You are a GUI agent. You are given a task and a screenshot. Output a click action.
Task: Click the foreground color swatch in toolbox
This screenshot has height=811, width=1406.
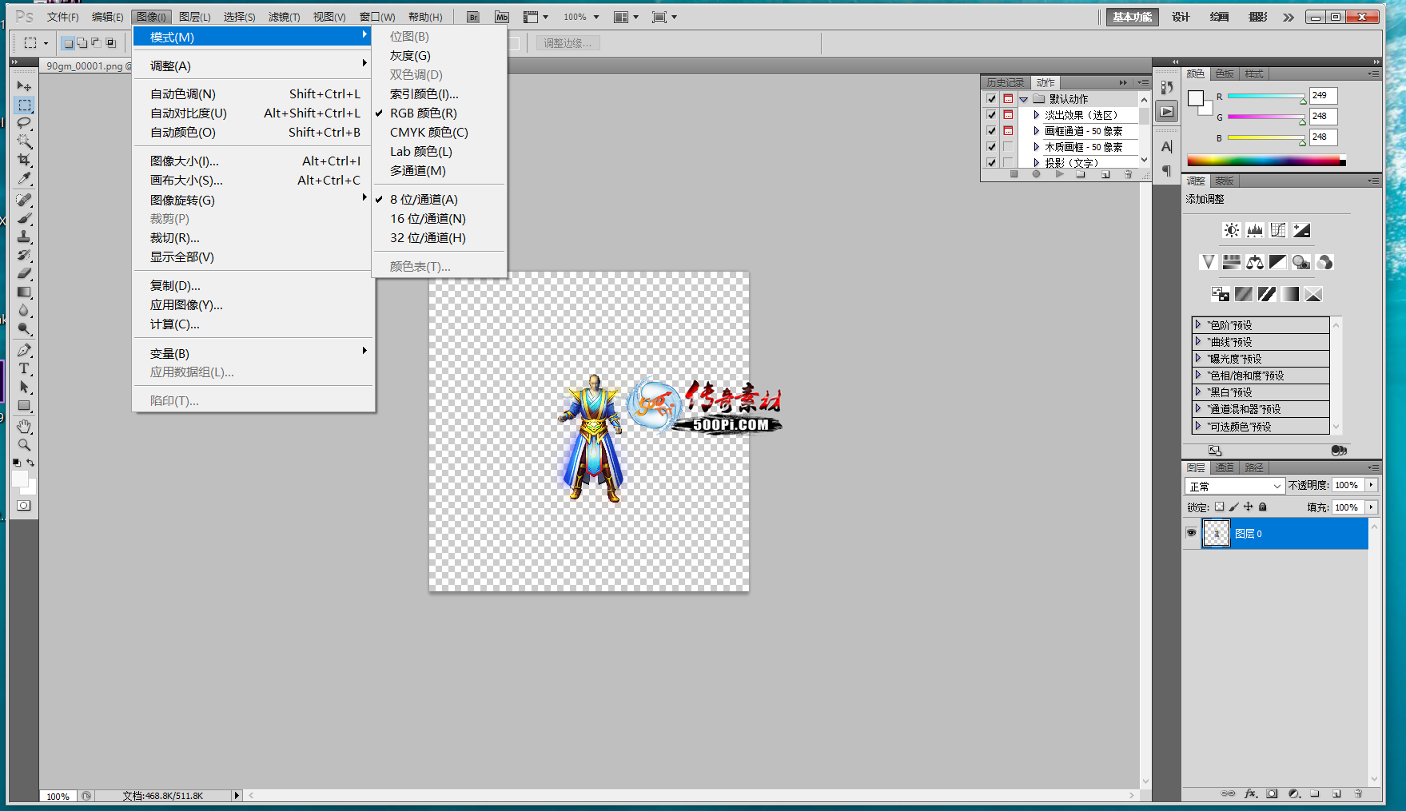click(x=20, y=478)
